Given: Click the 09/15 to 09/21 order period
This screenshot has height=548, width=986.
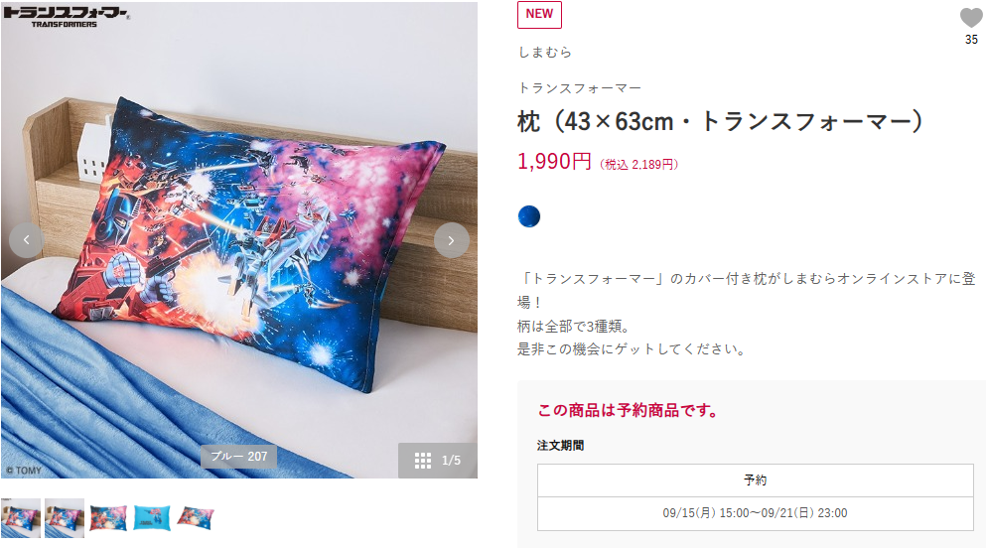Looking at the screenshot, I should [x=756, y=513].
